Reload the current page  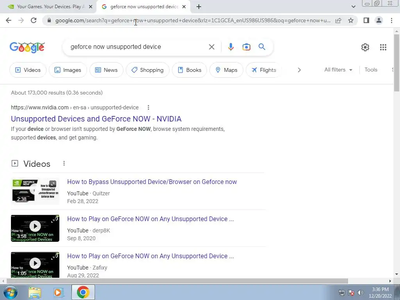pos(34,20)
